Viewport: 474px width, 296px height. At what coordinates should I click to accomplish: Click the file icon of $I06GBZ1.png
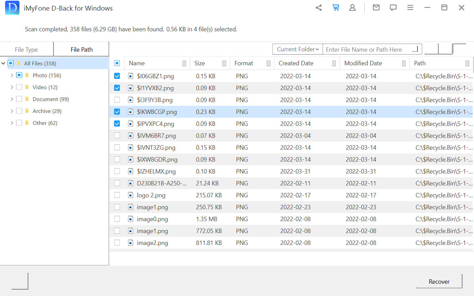coord(130,76)
